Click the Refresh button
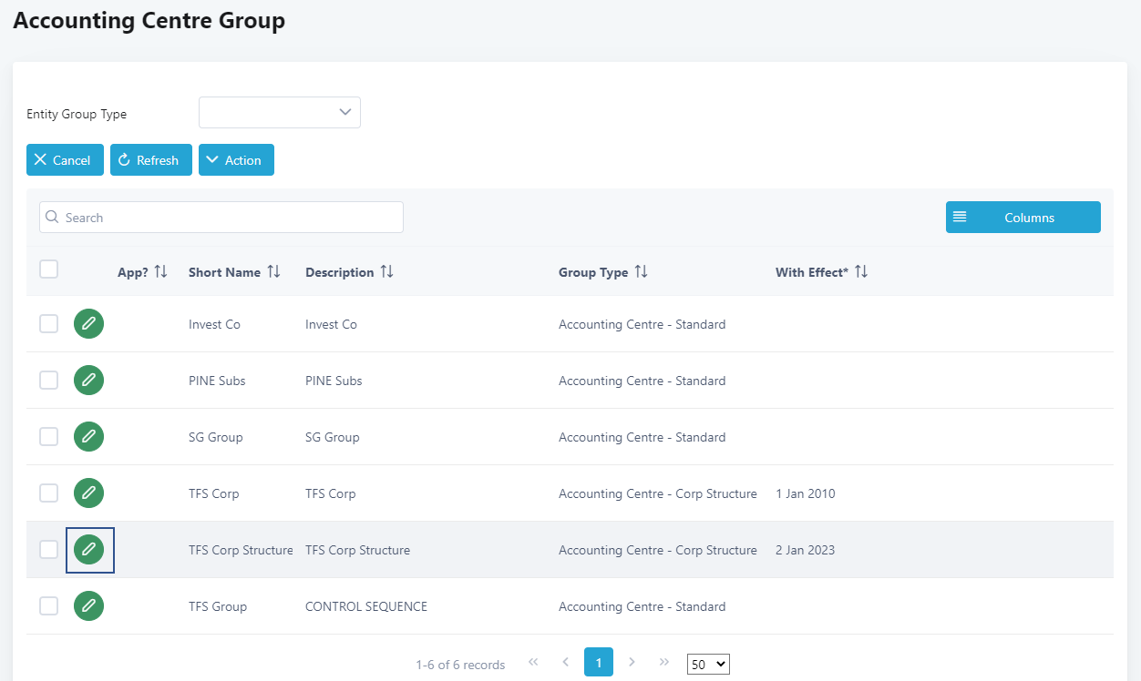The image size is (1141, 681). [x=151, y=160]
